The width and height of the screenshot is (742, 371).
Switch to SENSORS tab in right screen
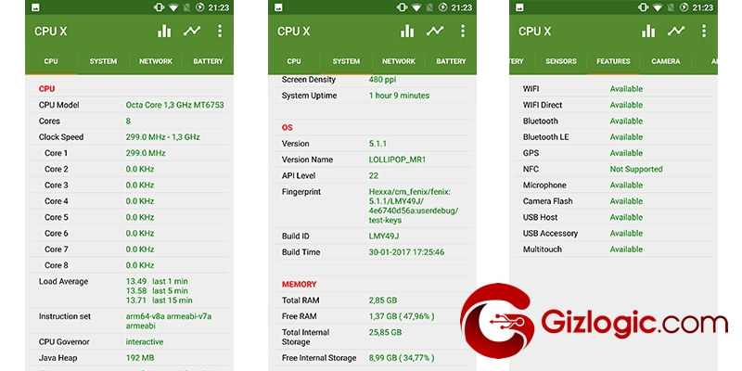(x=561, y=61)
